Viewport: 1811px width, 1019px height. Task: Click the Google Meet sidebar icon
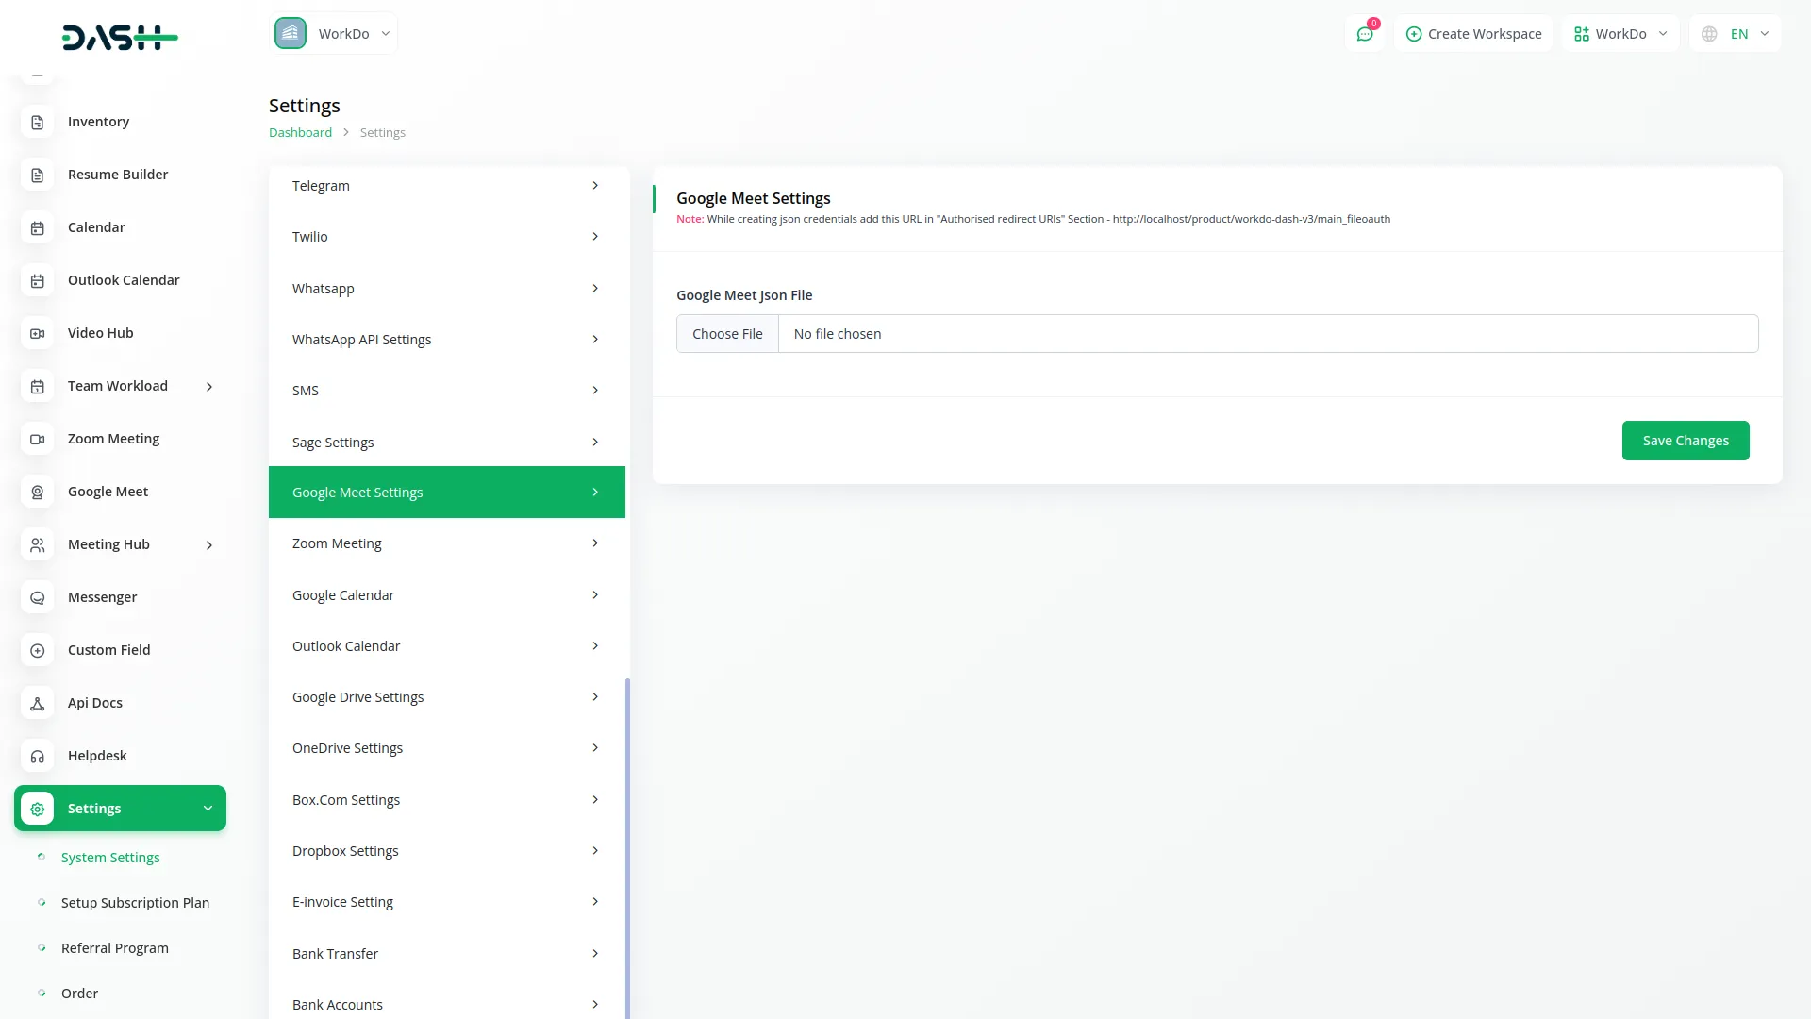[37, 492]
